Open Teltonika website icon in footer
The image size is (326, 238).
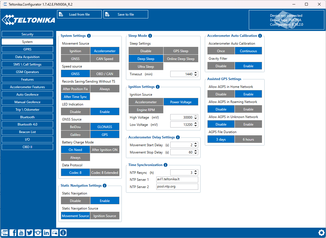(x=4, y=233)
